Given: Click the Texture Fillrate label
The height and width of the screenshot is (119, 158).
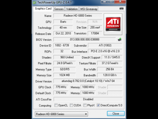Looking at the screenshot, I should coord(88,63).
